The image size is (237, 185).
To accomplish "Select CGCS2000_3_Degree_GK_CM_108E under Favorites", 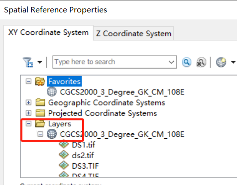I will coord(122,92).
